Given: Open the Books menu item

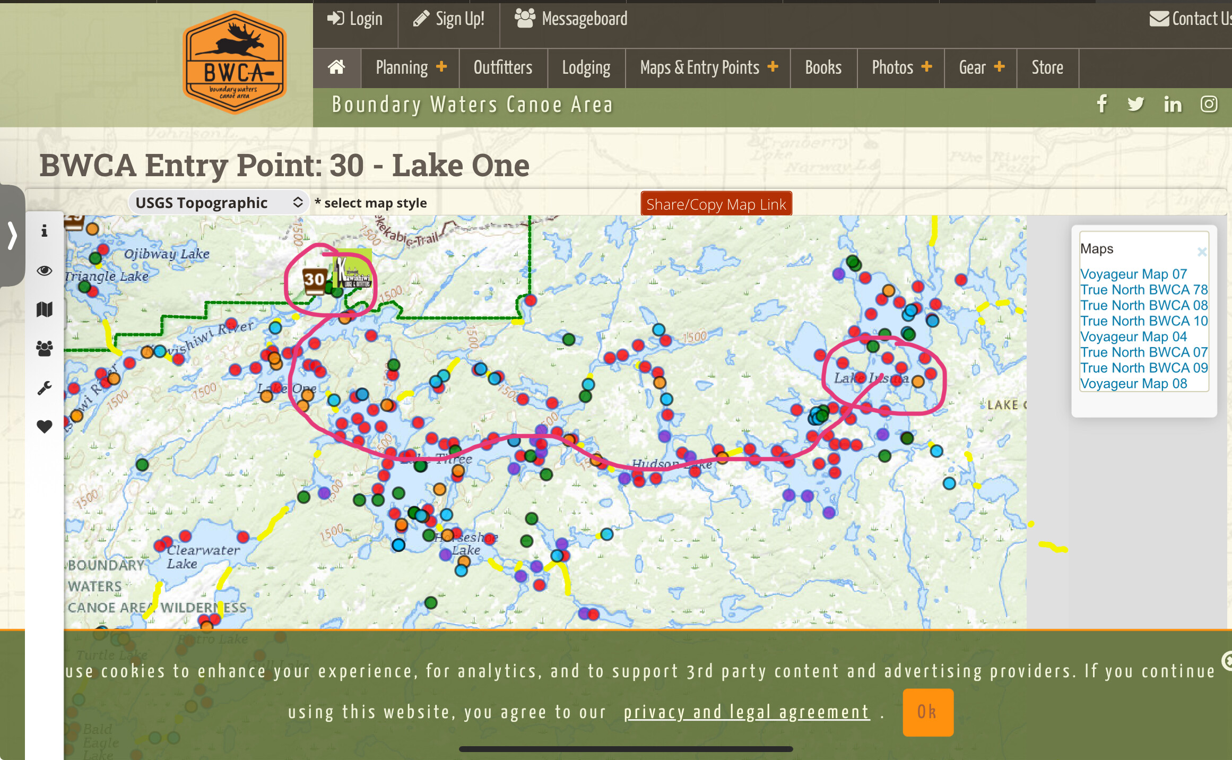Looking at the screenshot, I should tap(823, 68).
